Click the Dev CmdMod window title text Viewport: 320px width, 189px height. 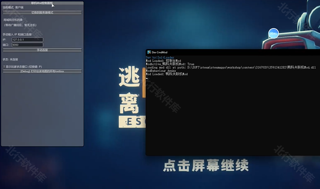point(160,52)
